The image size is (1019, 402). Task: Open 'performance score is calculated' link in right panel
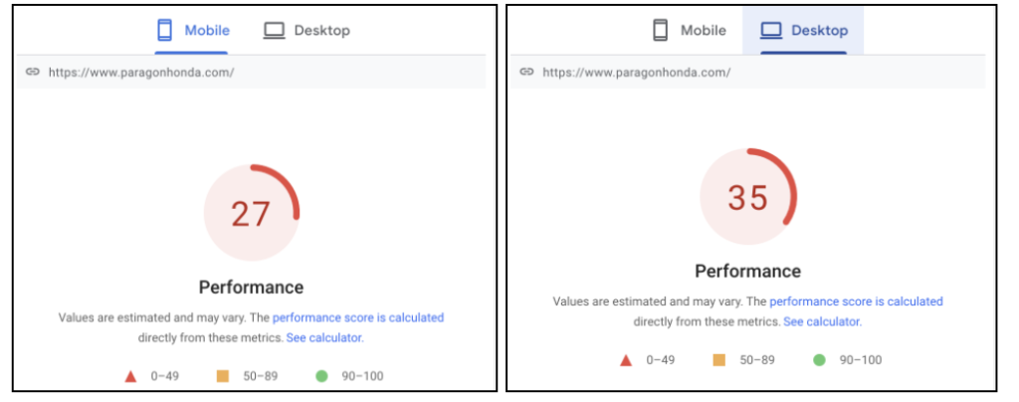(x=856, y=301)
